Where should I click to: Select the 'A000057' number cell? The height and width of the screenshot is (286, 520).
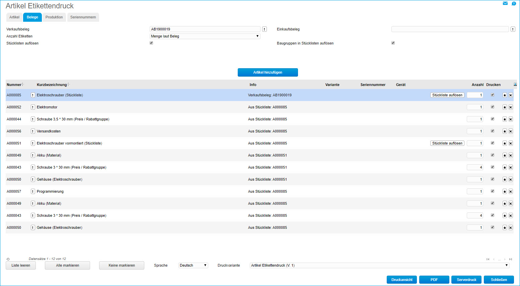(x=14, y=191)
